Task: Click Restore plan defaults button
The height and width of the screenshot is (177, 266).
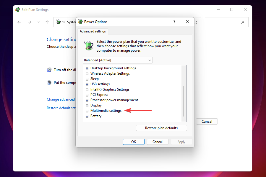Action: 161,128
